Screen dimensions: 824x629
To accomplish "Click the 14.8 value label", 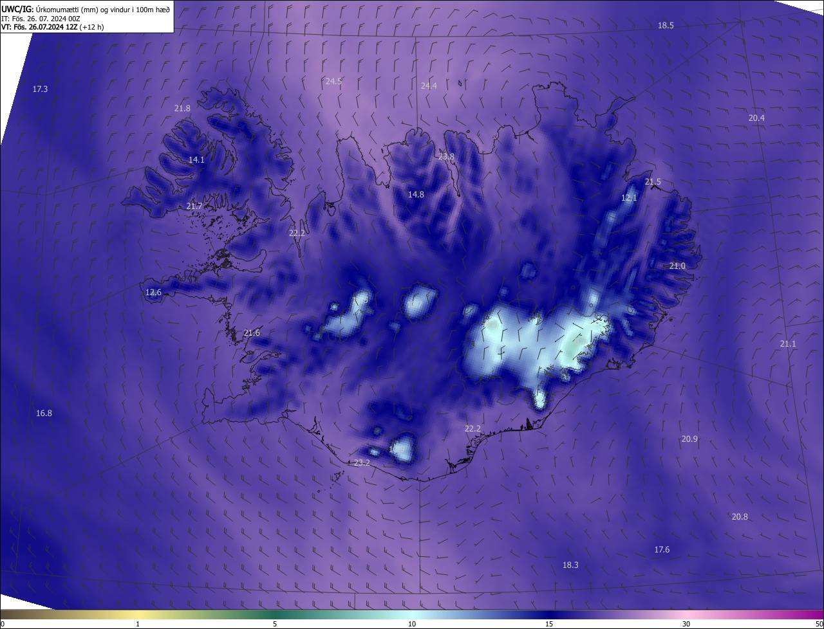I will point(416,194).
